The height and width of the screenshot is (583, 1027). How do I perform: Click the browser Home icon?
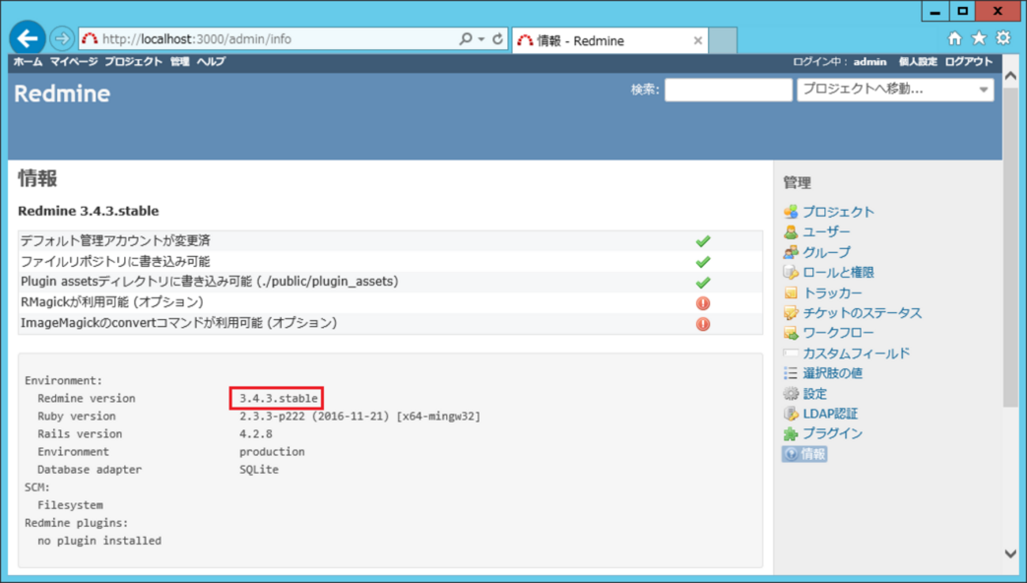click(x=954, y=38)
